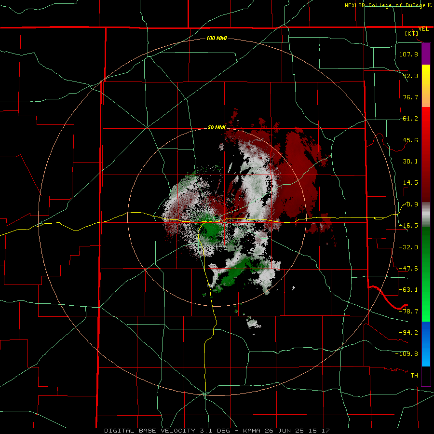Click the Digital Base Velocity footer caption
Image resolution: width=434 pixels, height=434 pixels.
pos(217,431)
